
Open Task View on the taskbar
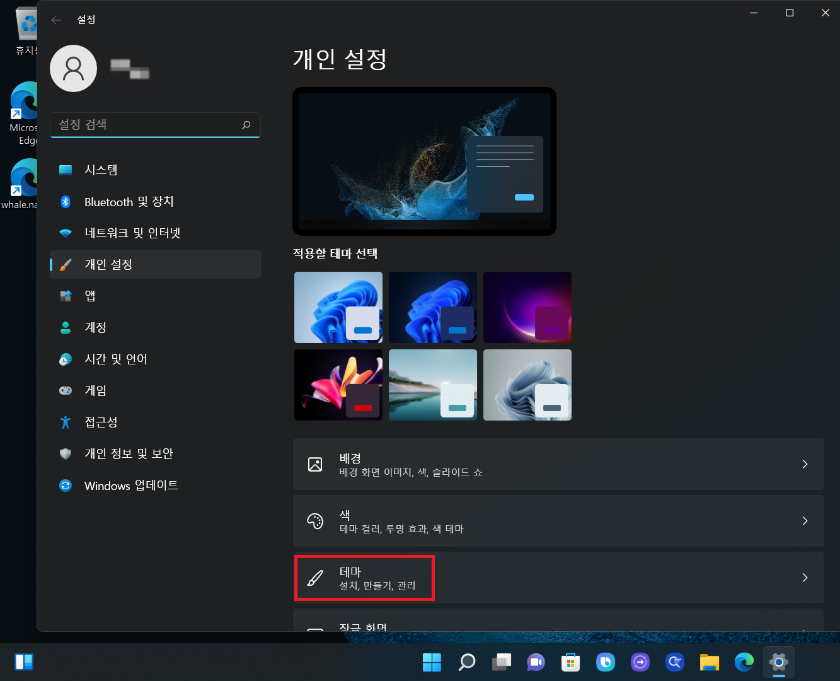coord(502,662)
